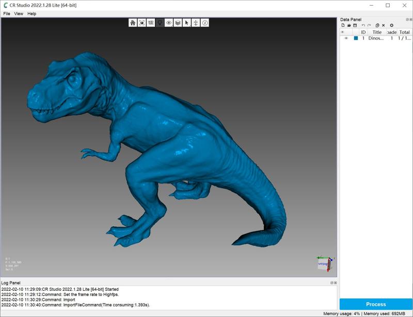Click the open folder icon in Data Panel
Image resolution: width=413 pixels, height=317 pixels.
pyautogui.click(x=349, y=25)
